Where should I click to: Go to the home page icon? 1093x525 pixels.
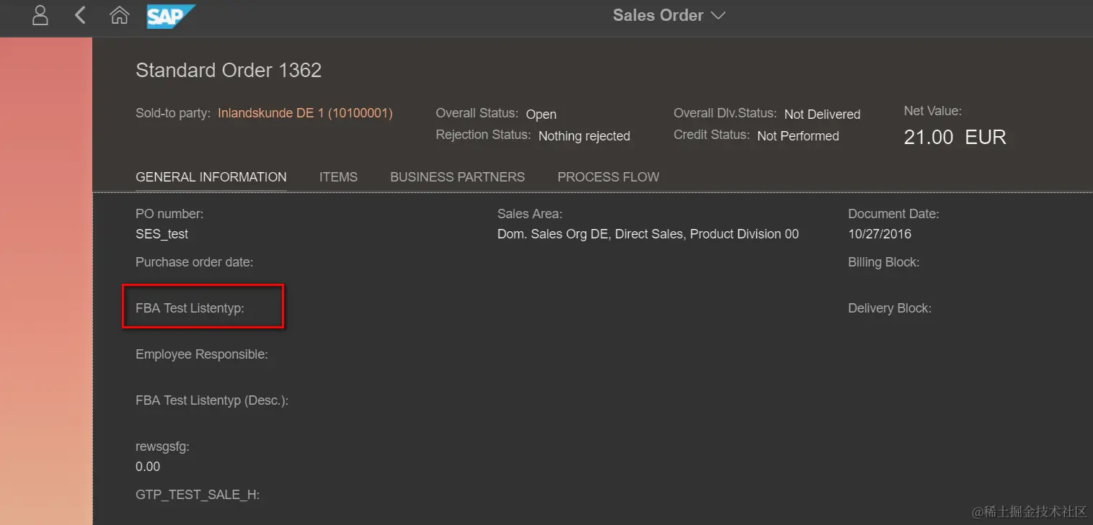pyautogui.click(x=119, y=15)
